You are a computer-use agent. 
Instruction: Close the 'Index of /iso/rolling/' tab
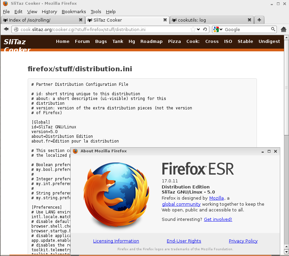[81, 20]
